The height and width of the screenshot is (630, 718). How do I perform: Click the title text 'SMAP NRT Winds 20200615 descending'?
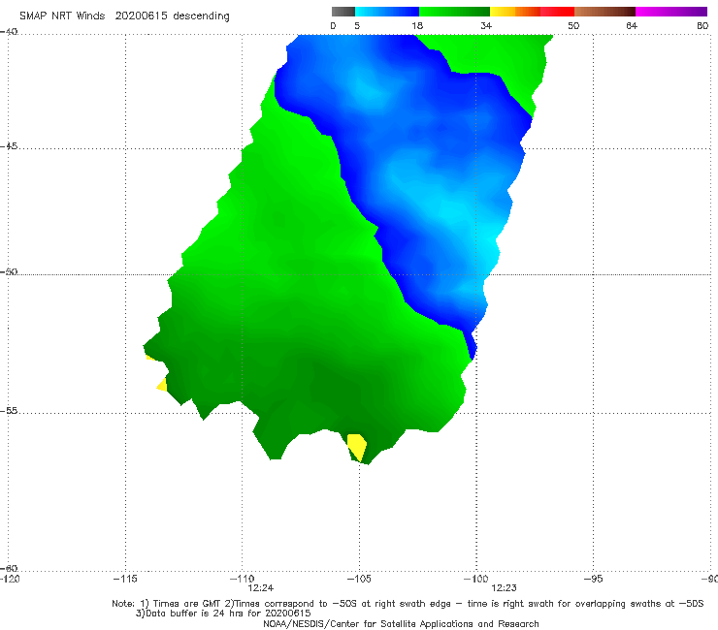tap(124, 16)
